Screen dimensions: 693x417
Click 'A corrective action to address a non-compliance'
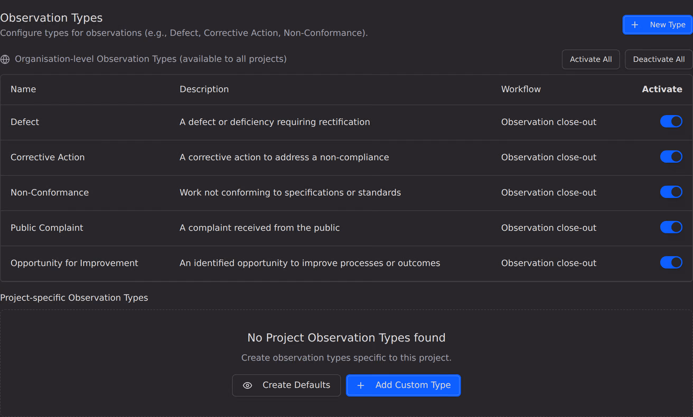pyautogui.click(x=284, y=157)
